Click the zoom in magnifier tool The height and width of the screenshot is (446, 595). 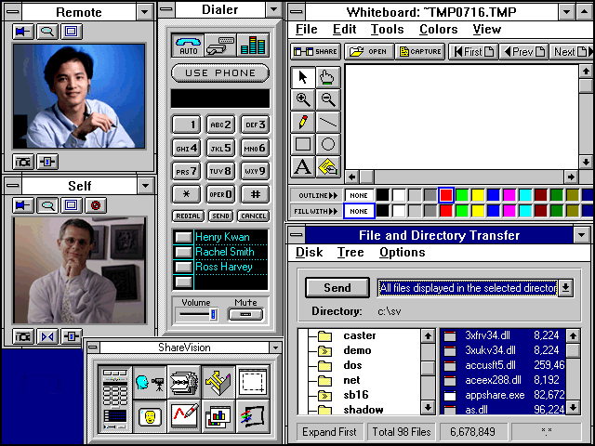[302, 99]
